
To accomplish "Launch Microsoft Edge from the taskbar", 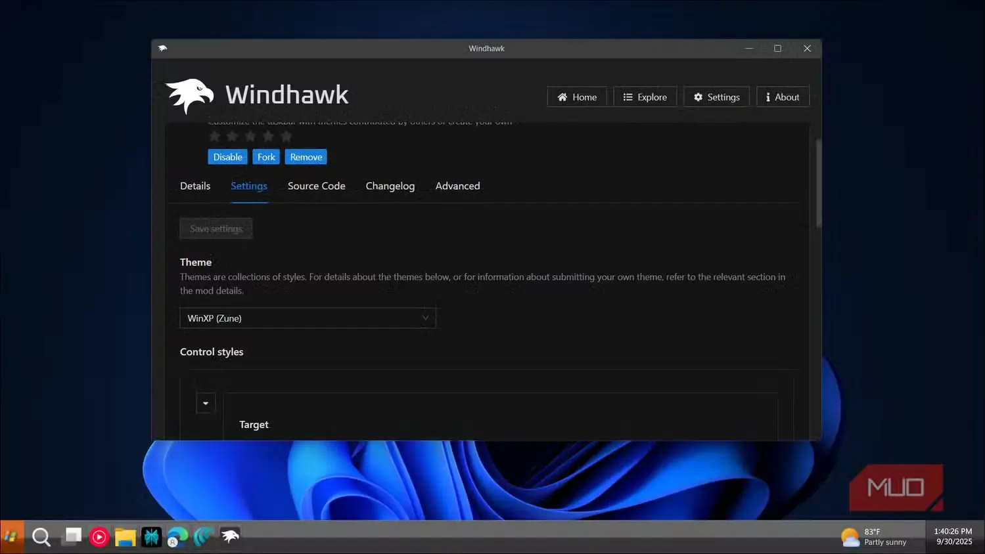I will pyautogui.click(x=177, y=537).
